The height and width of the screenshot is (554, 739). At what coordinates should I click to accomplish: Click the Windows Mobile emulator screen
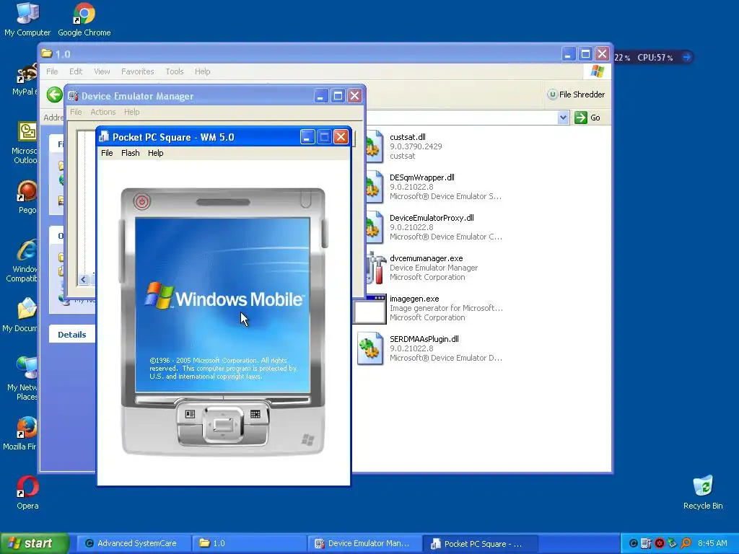click(222, 305)
